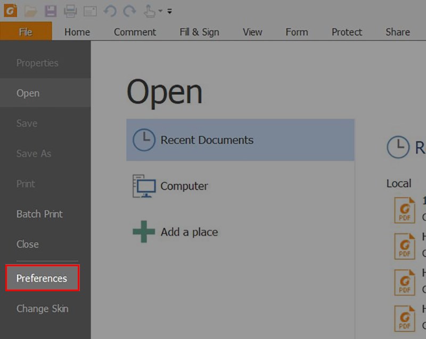Click the Open folder toolbar icon
This screenshot has width=426, height=339.
tap(31, 11)
